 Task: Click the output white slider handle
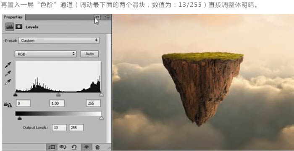click(x=101, y=118)
